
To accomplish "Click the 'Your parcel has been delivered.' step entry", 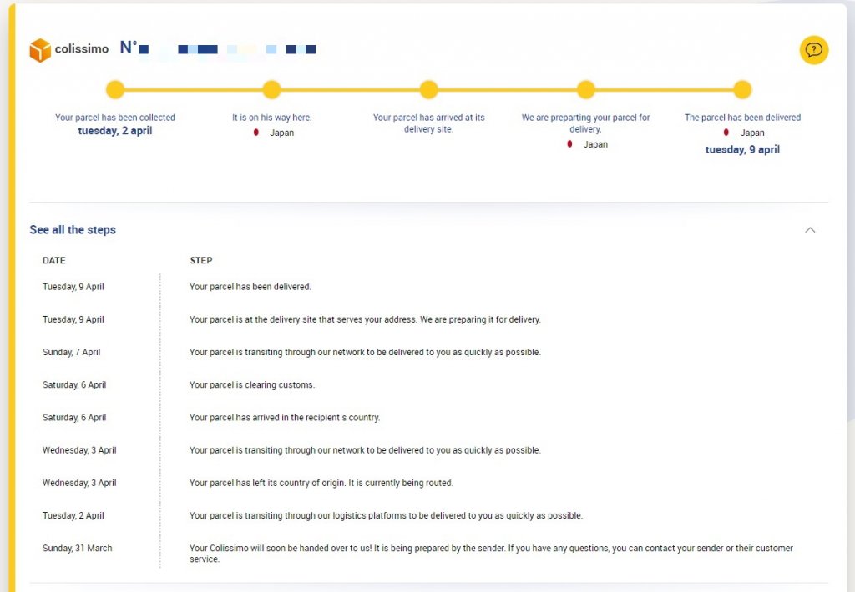I will 250,287.
